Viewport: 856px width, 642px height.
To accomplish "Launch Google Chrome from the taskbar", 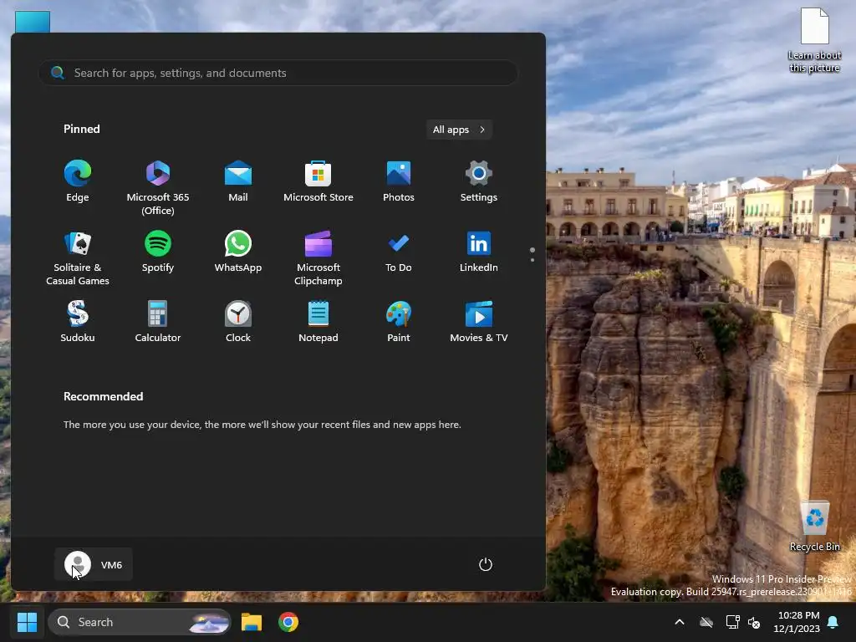I will tap(288, 622).
